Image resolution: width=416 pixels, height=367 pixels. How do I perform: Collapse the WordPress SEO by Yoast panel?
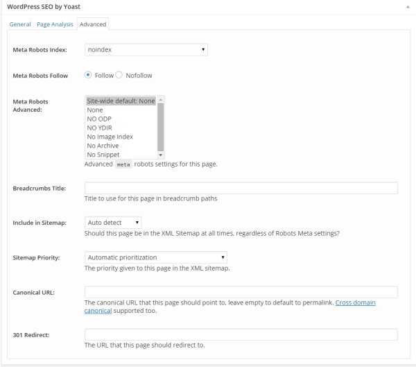(408, 7)
